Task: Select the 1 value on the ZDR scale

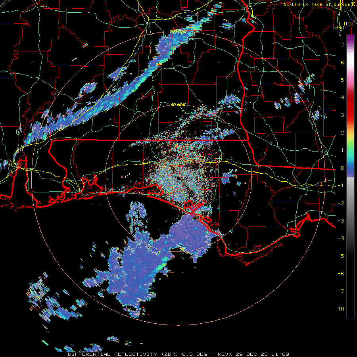Action: point(342,150)
